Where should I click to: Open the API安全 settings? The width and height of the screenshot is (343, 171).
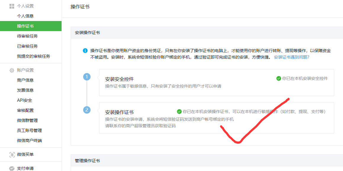pyautogui.click(x=24, y=100)
